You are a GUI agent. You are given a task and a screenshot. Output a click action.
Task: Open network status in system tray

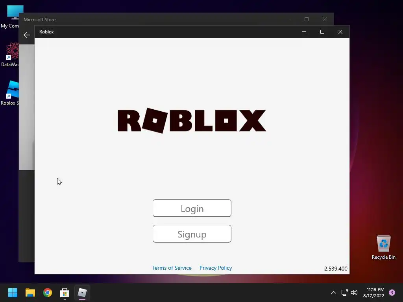344,293
